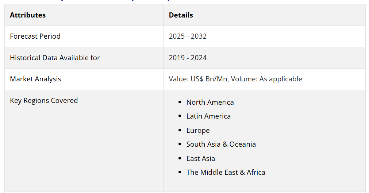Click the bullet beside East Asia

tap(180, 158)
